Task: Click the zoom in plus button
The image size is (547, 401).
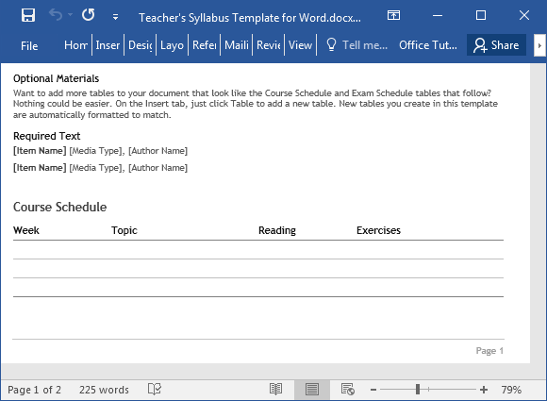Action: coord(484,390)
